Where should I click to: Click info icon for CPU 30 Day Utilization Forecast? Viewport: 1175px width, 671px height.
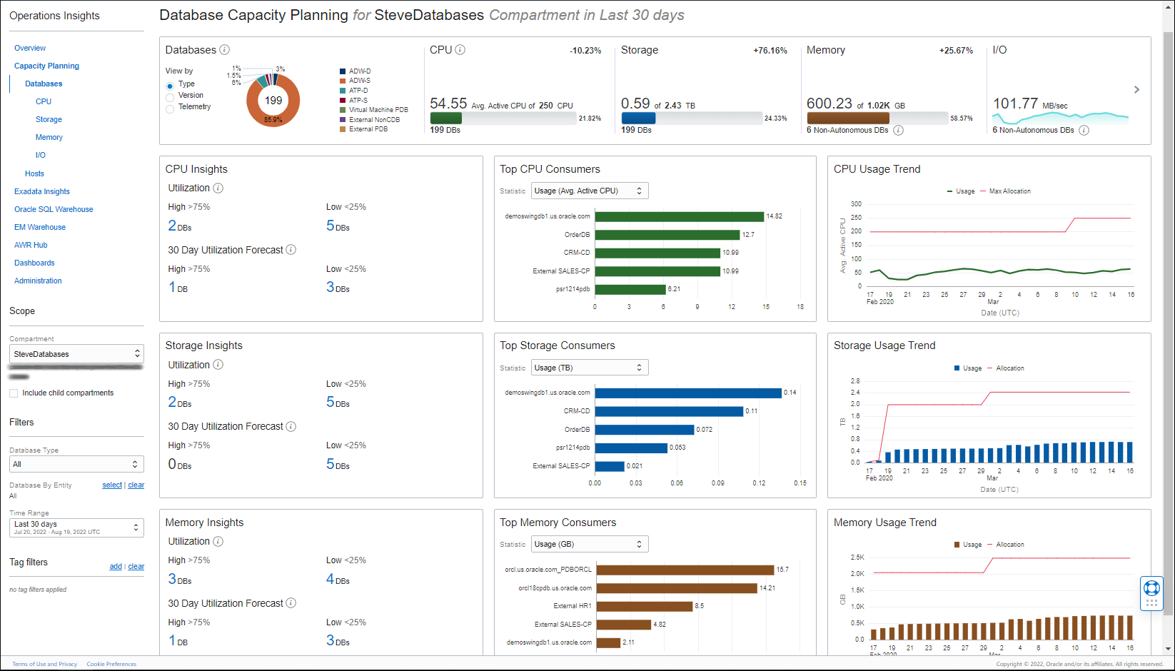coord(291,250)
